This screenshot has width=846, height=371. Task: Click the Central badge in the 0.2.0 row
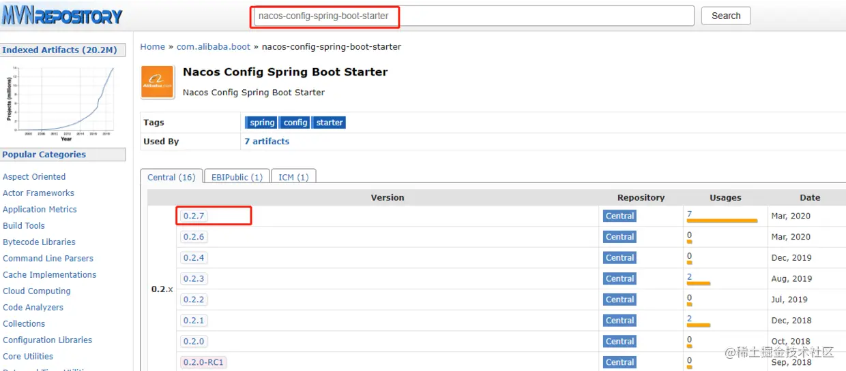click(x=619, y=341)
